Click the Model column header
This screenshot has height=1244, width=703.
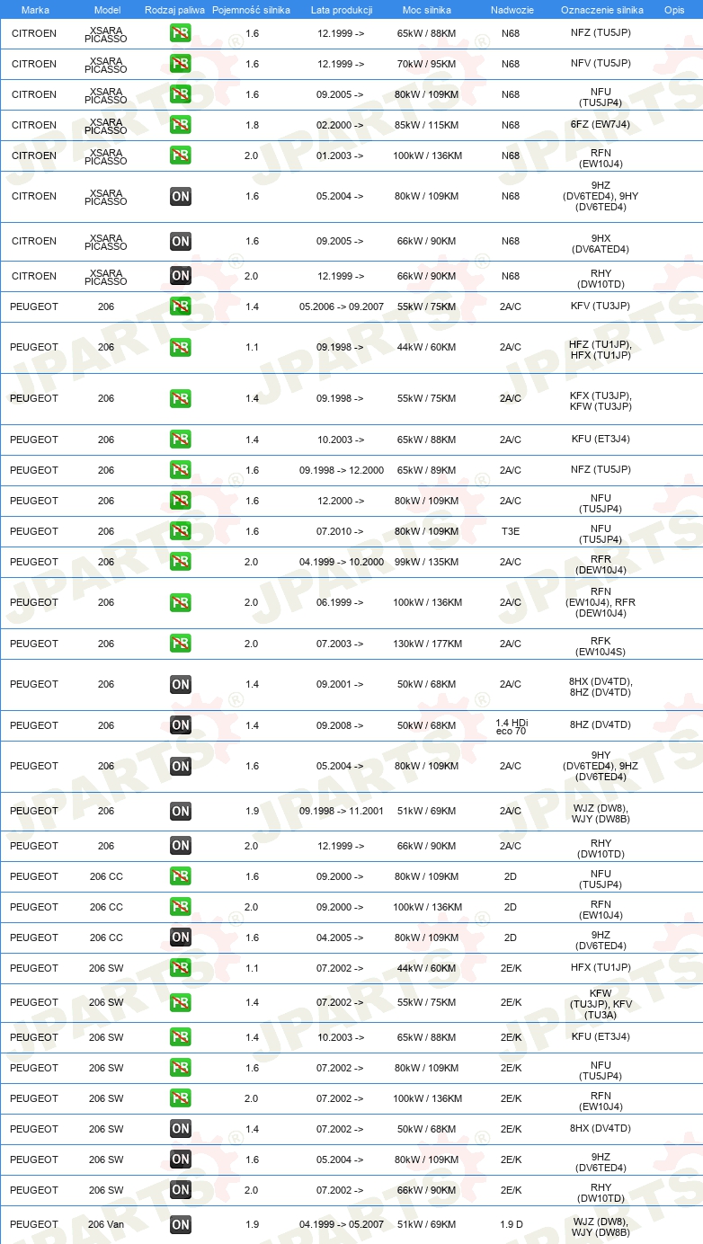coord(107,9)
